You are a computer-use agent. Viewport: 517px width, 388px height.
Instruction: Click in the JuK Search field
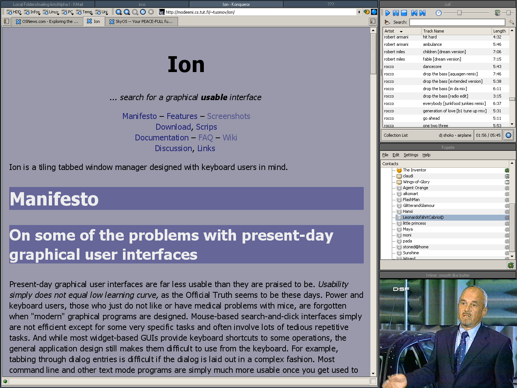pos(457,22)
